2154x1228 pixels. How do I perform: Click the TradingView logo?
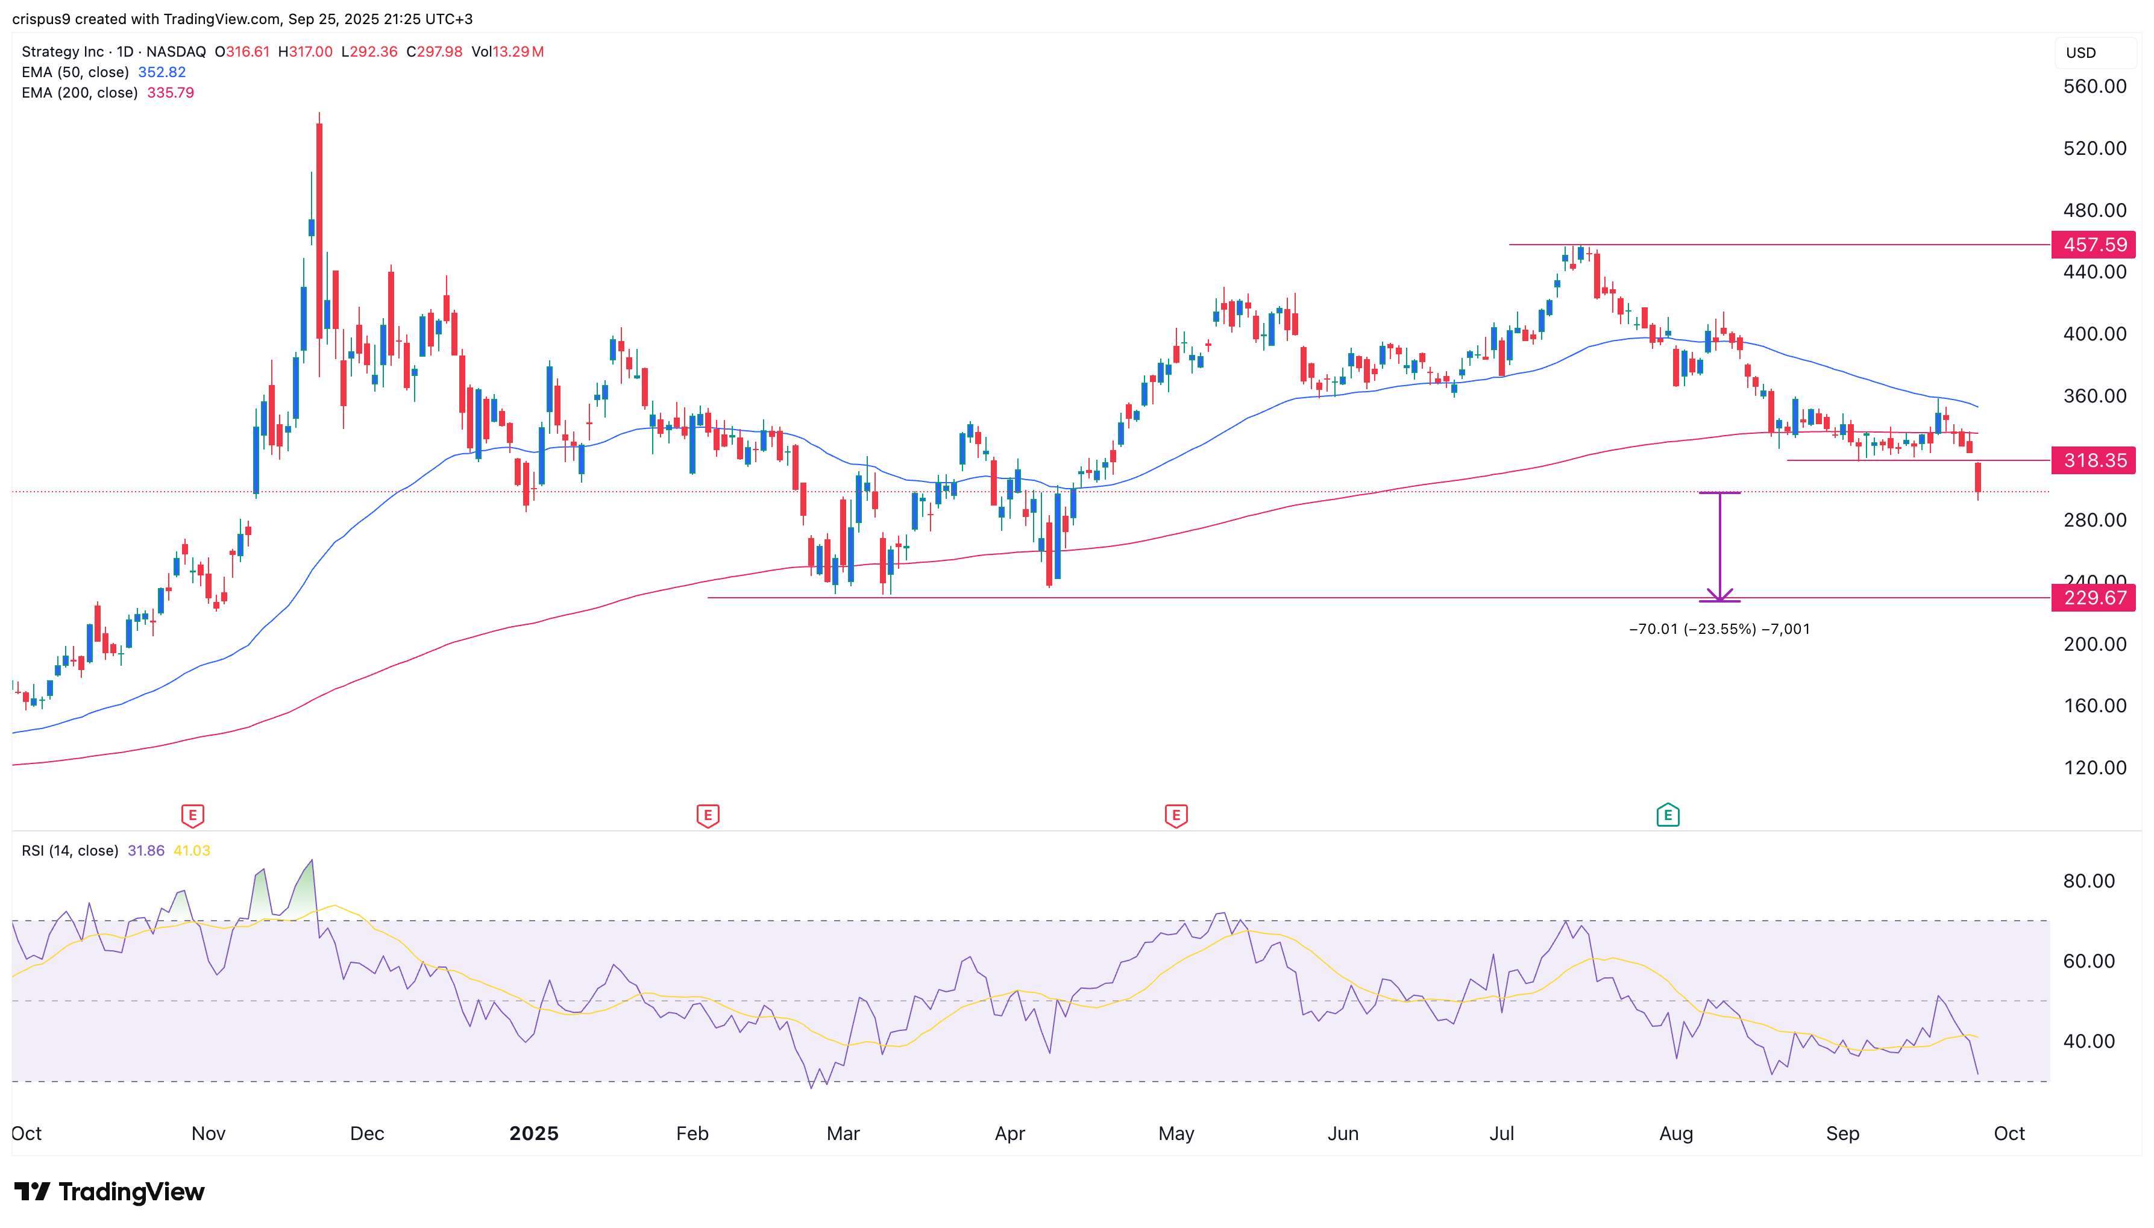110,1192
